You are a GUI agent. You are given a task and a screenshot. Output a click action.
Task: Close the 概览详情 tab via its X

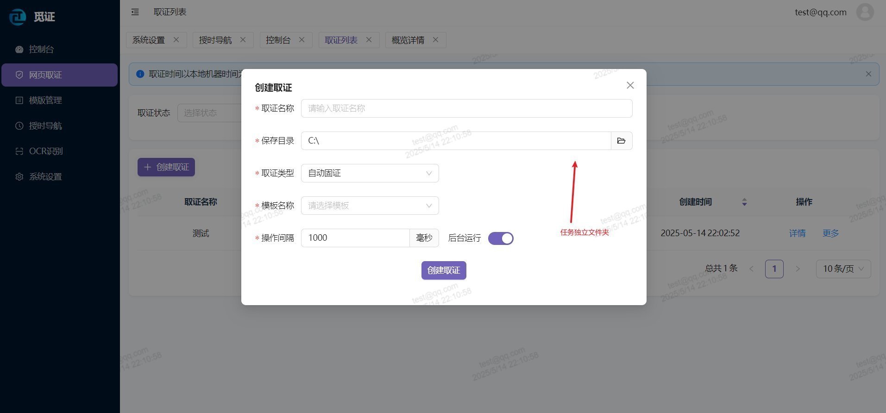[435, 40]
